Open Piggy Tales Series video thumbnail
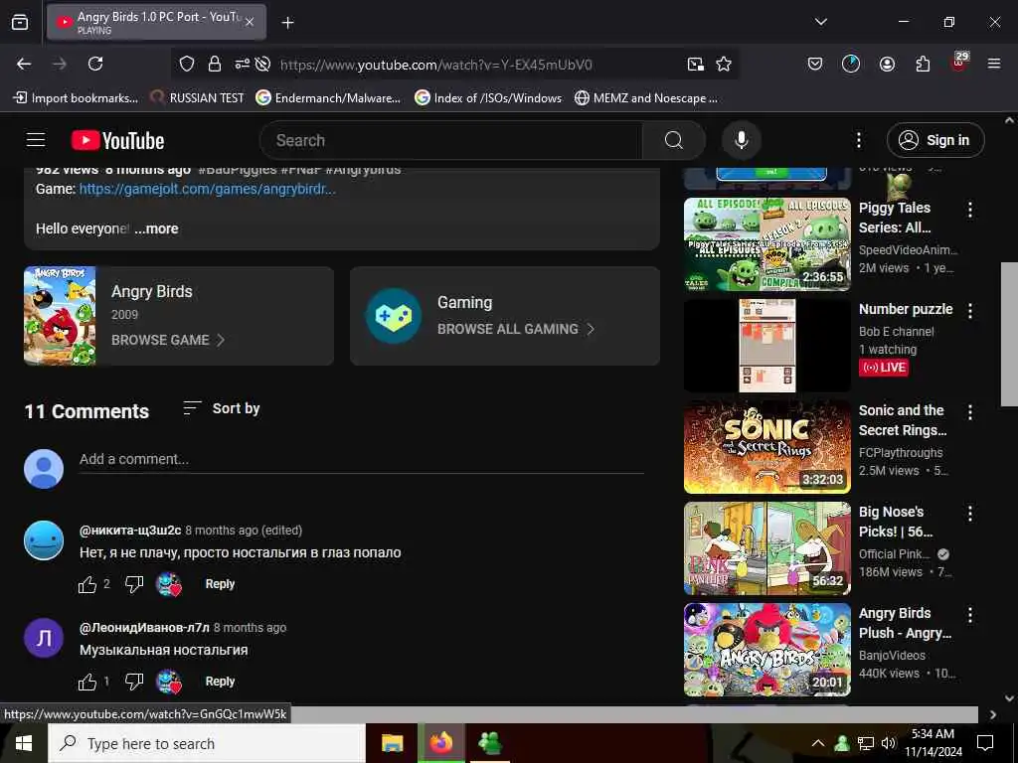Viewport: 1018px width, 763px height. click(766, 244)
